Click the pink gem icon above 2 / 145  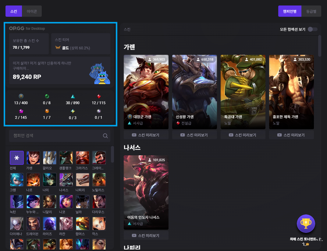pos(21,111)
